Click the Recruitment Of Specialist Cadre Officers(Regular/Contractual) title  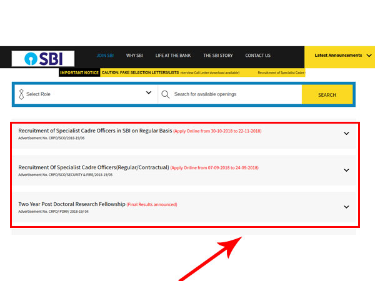(x=94, y=167)
